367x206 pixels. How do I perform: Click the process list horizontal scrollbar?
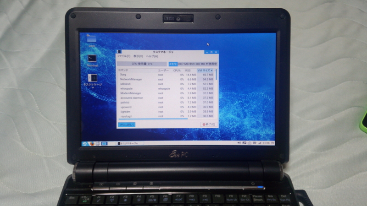153,119
